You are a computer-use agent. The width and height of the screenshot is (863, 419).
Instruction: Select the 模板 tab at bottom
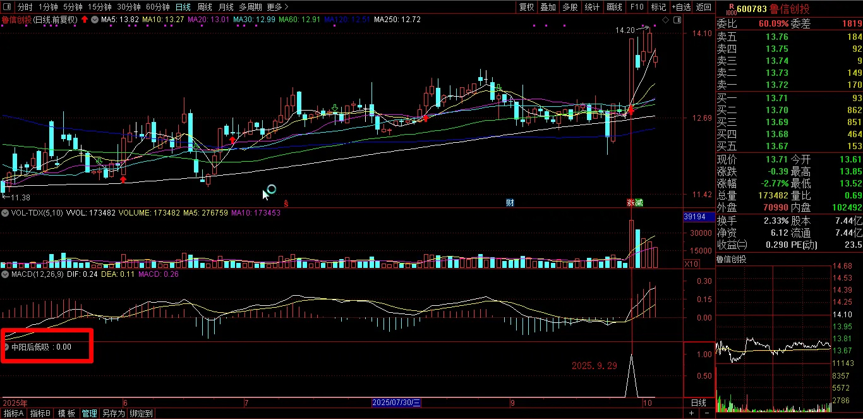[x=67, y=413]
